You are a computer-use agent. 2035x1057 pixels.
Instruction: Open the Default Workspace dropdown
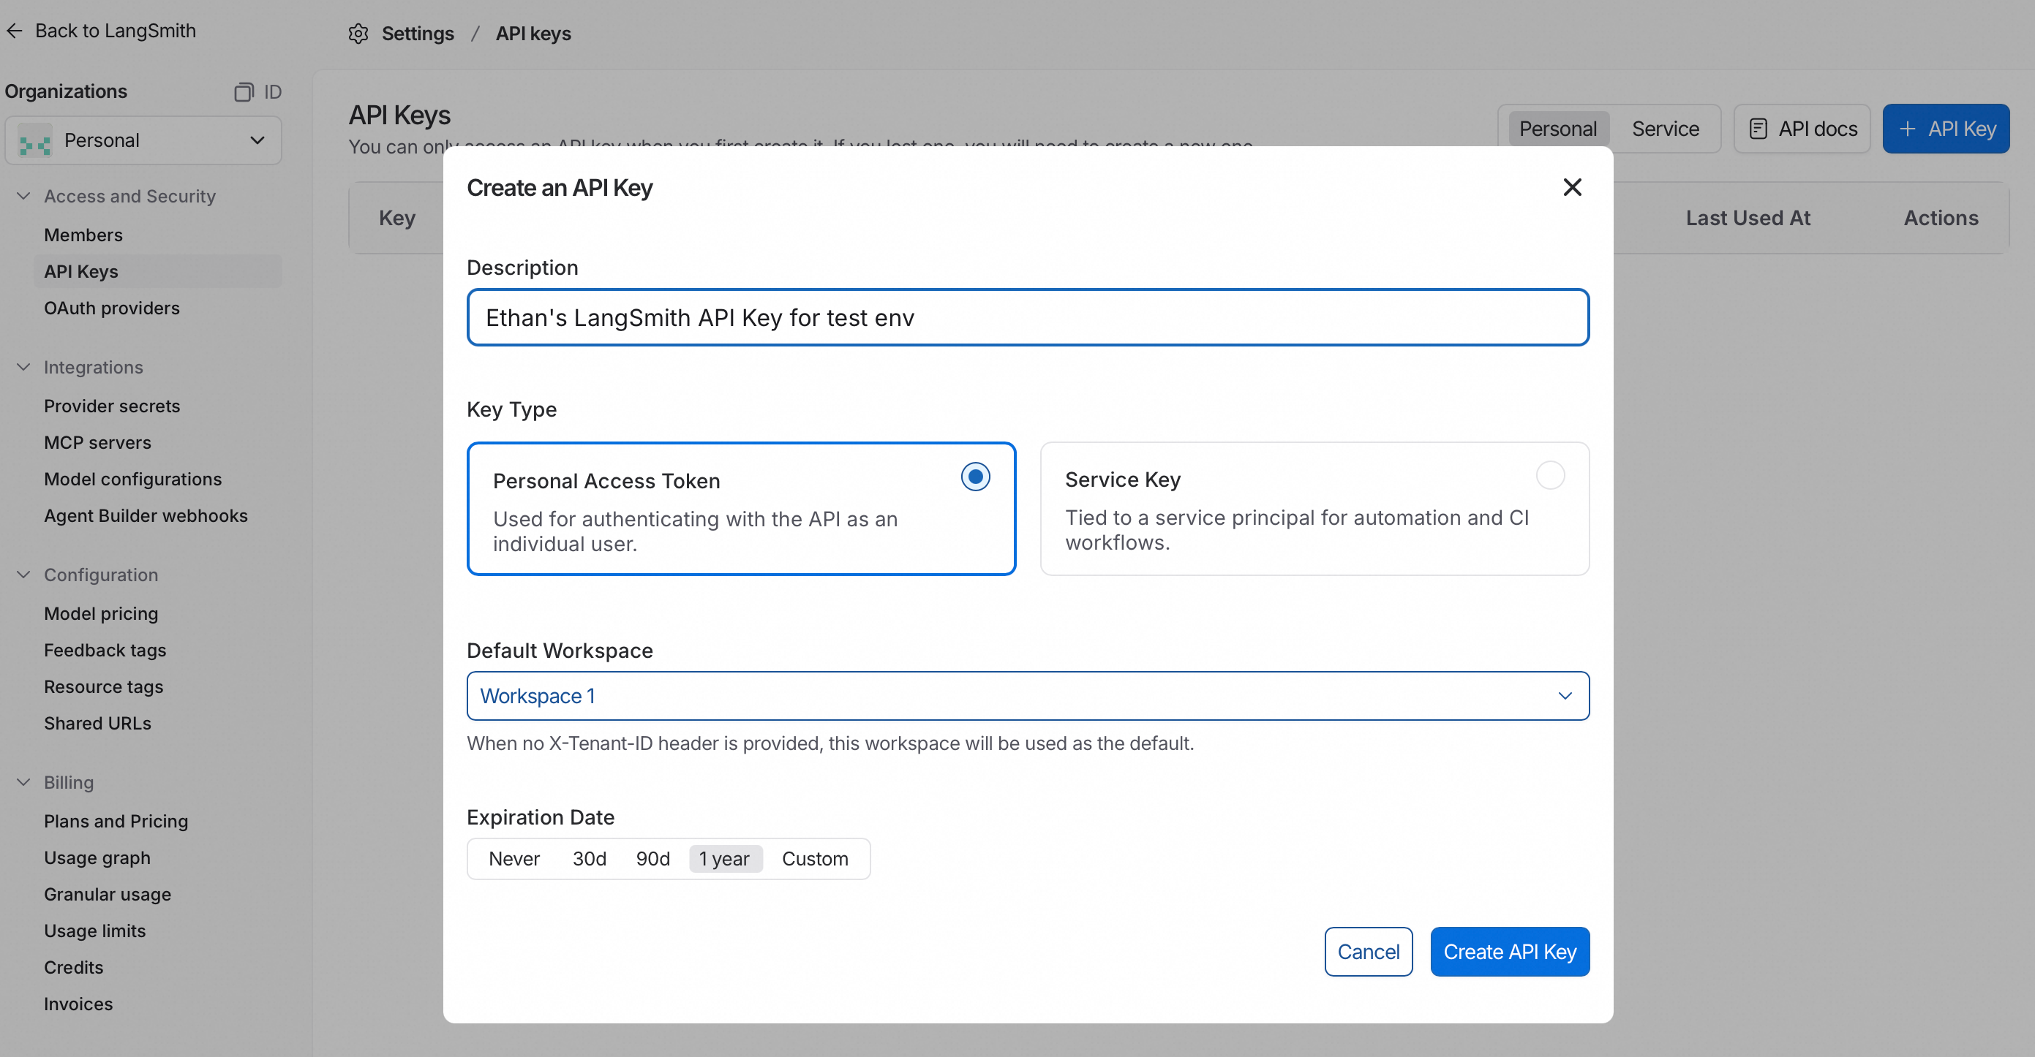click(1027, 695)
